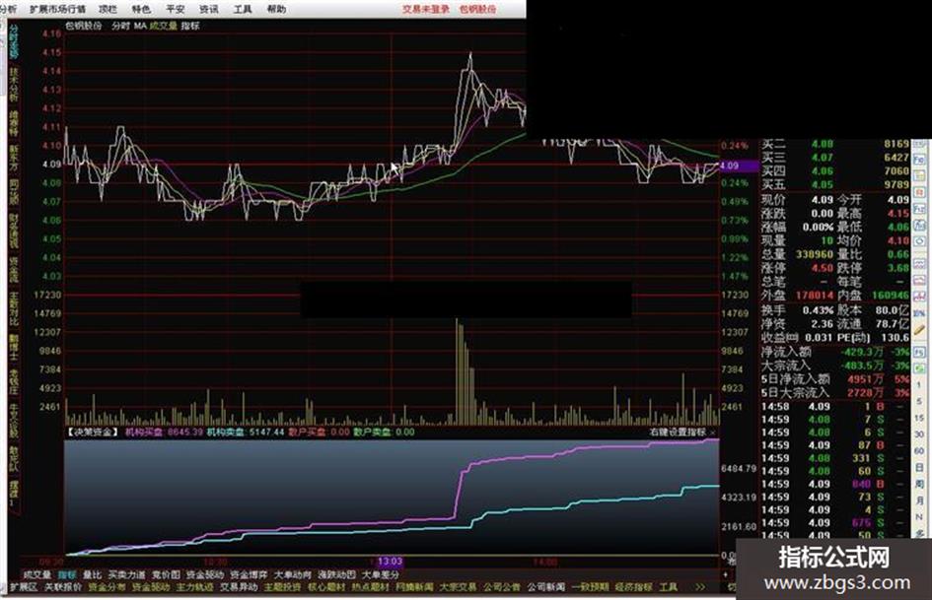Select the 大单动向 tab
932x600 pixels.
tap(293, 575)
